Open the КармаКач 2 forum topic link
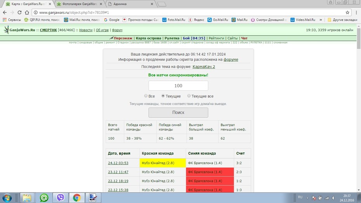The width and height of the screenshot is (361, 203). pos(204,66)
